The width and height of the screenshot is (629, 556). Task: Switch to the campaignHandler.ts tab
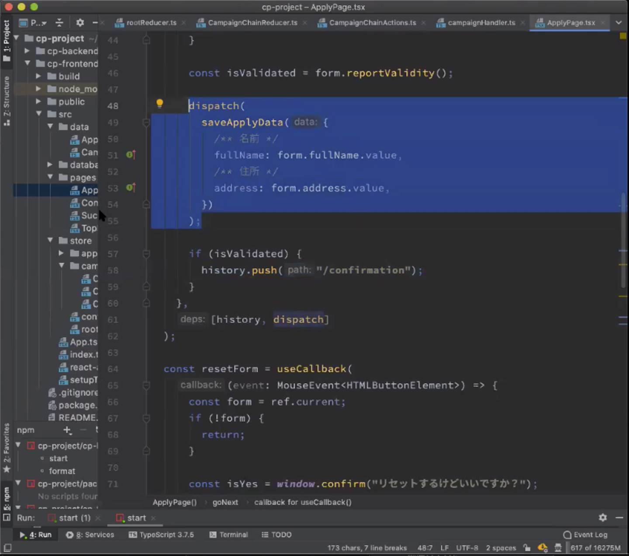(x=481, y=23)
